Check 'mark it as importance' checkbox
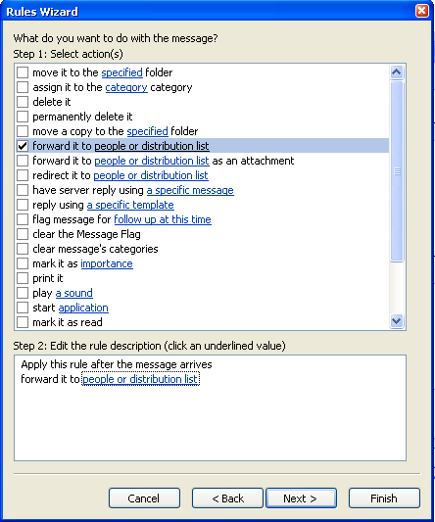This screenshot has width=435, height=522. point(23,263)
